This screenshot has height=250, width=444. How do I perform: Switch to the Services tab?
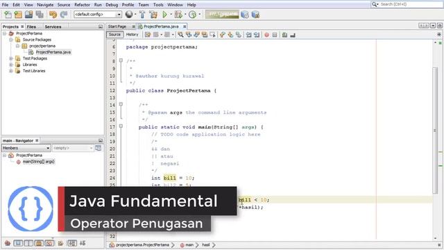pos(53,26)
